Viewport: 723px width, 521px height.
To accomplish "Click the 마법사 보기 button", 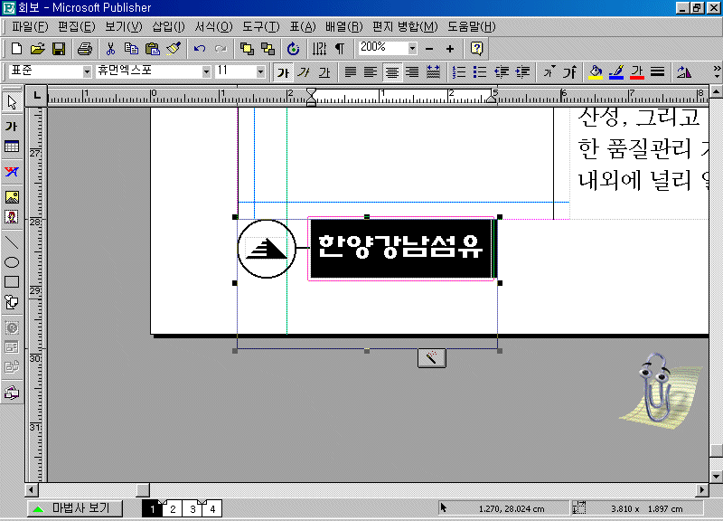I will tap(75, 508).
